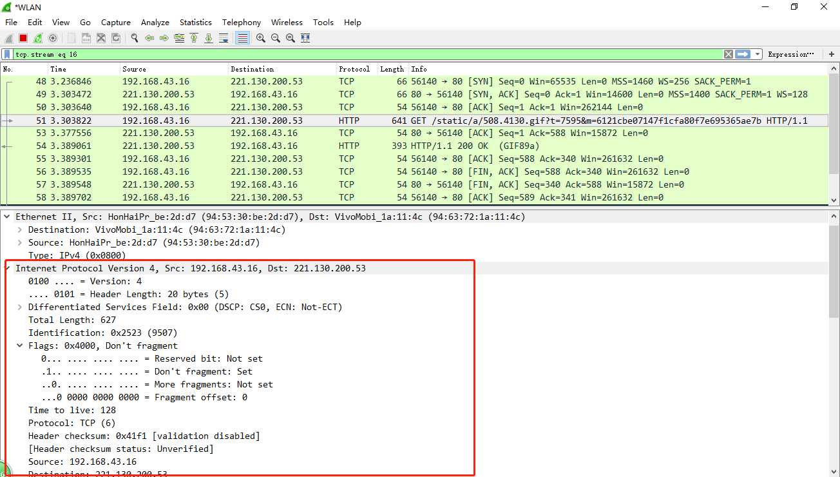Open Find Packet with the magnifier icon
Image resolution: width=840 pixels, height=477 pixels.
coord(135,39)
